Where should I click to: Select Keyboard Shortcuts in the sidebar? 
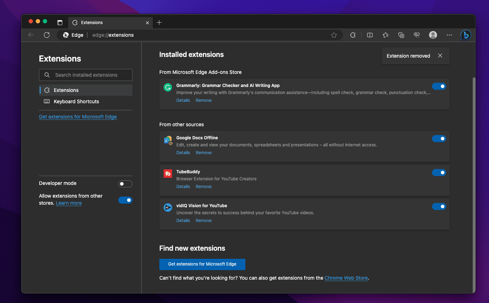click(x=76, y=101)
